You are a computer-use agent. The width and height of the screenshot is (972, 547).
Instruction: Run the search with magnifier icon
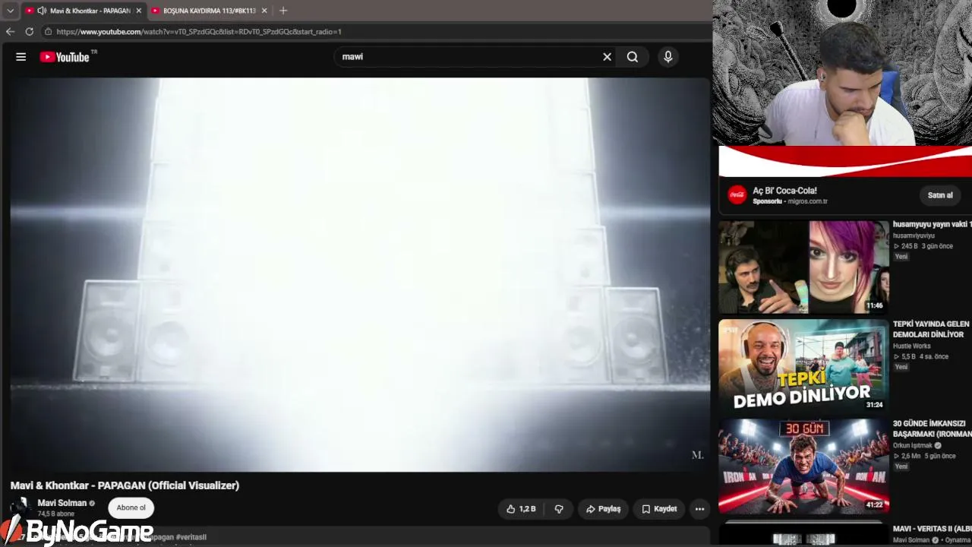coord(633,57)
